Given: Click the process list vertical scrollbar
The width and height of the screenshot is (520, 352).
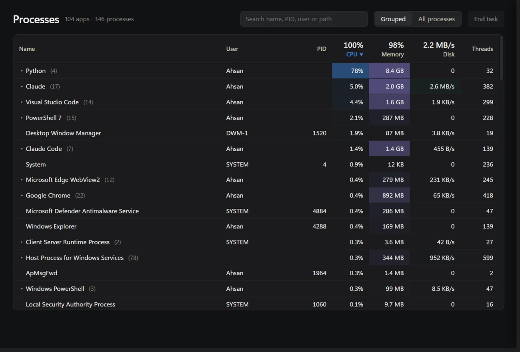Looking at the screenshot, I should click(502, 58).
